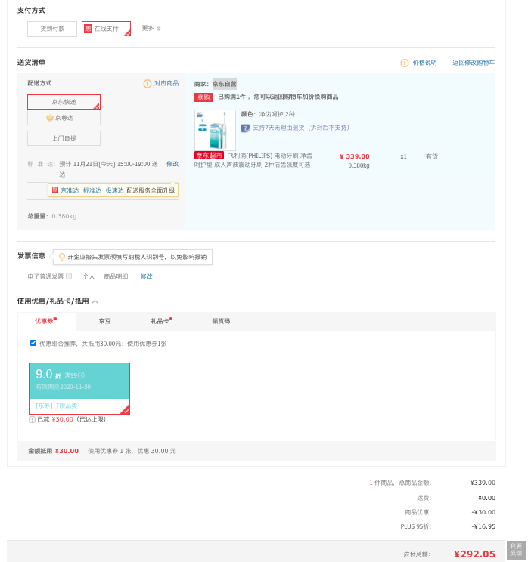Click 京东自营 merchant name
The height and width of the screenshot is (562, 528).
coord(225,84)
